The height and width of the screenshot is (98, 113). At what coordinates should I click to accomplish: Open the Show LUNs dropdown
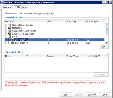pyautogui.click(x=52, y=13)
